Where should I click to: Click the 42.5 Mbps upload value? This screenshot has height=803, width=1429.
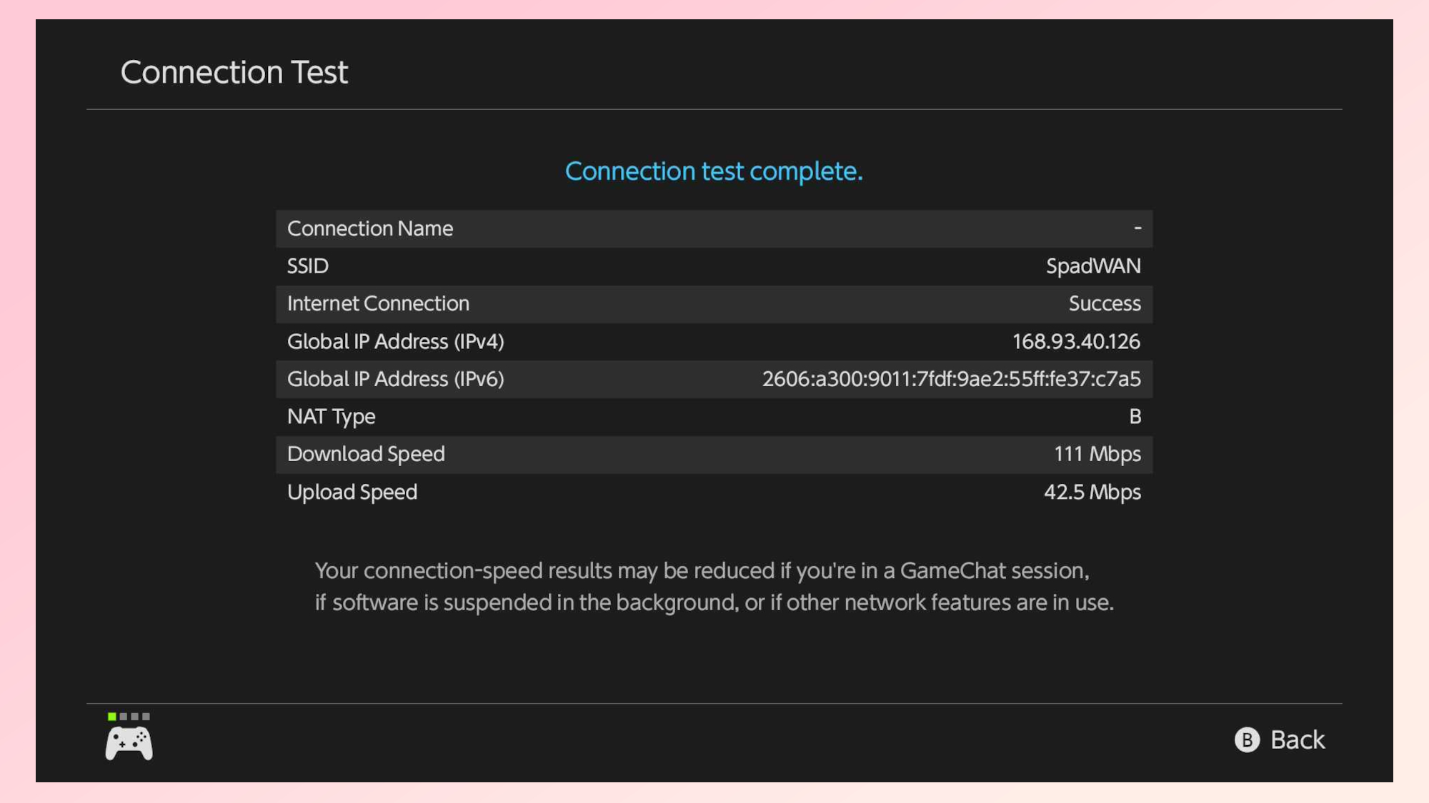1092,493
